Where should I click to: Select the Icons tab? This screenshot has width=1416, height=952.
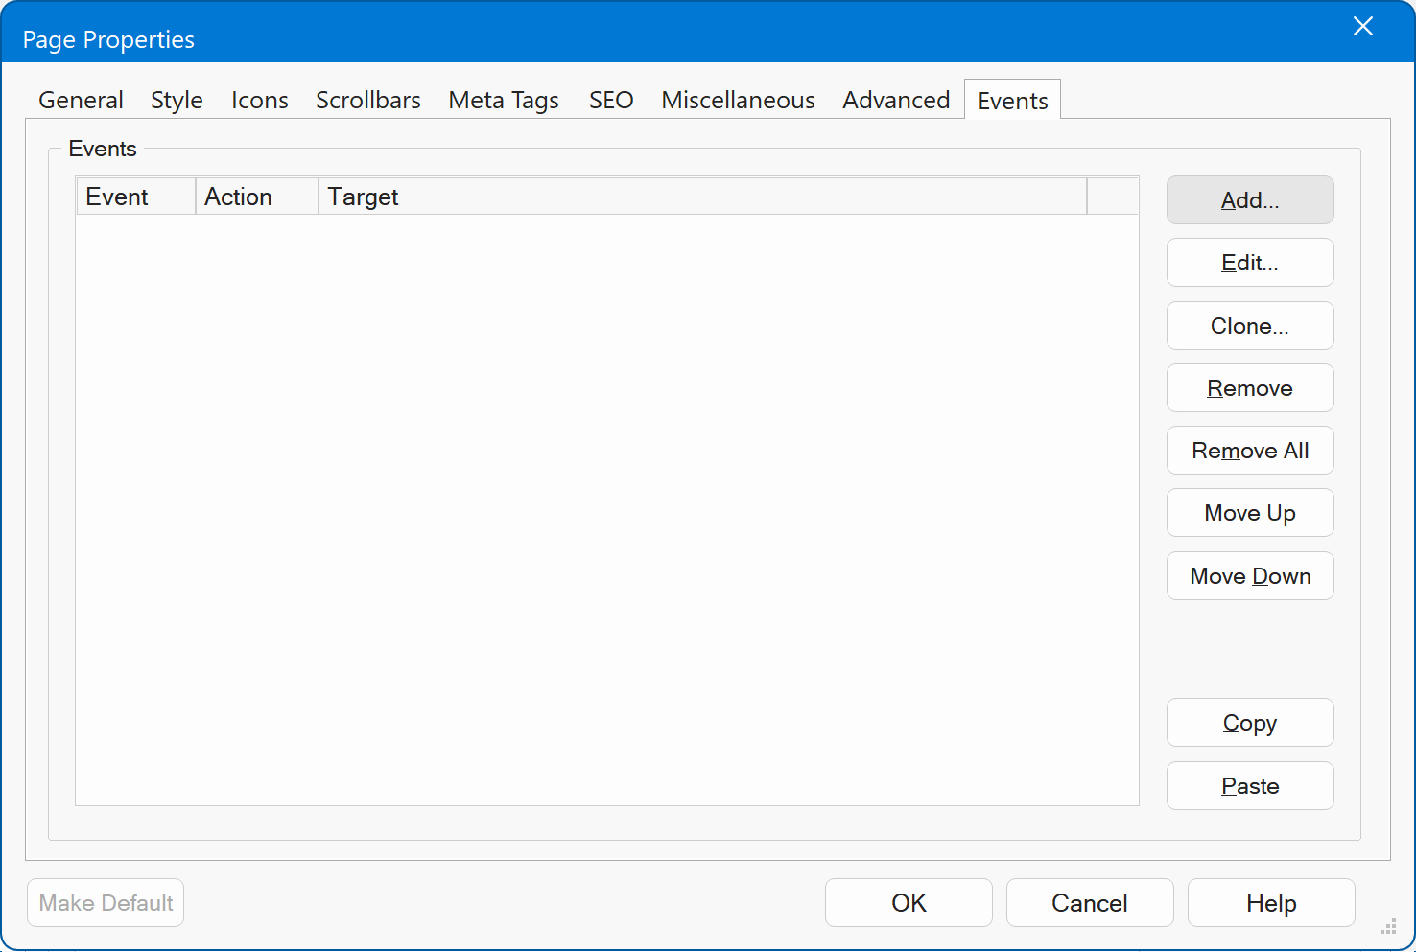click(259, 101)
